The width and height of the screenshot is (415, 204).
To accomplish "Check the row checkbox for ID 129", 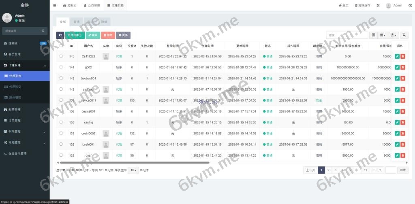I will [61, 155].
